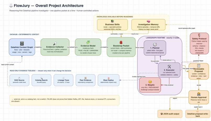211x121 pixels.
Task: Click the 'explicit opt-in' edge label
Action: (x=198, y=107)
